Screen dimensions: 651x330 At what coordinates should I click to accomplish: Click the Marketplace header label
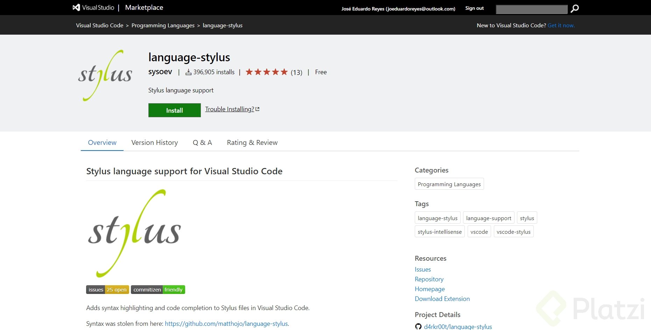[144, 7]
